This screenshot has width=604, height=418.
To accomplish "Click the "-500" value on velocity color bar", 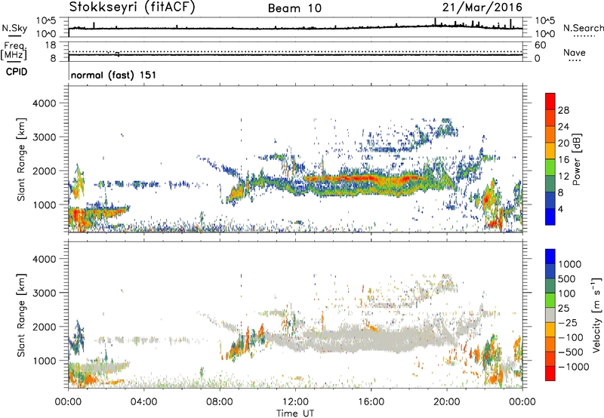I will (571, 352).
